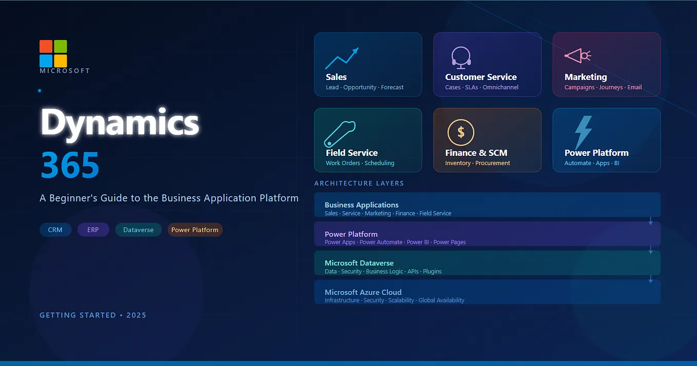Click the Finance & SCM dollar icon
697x366 pixels.
coord(461,132)
